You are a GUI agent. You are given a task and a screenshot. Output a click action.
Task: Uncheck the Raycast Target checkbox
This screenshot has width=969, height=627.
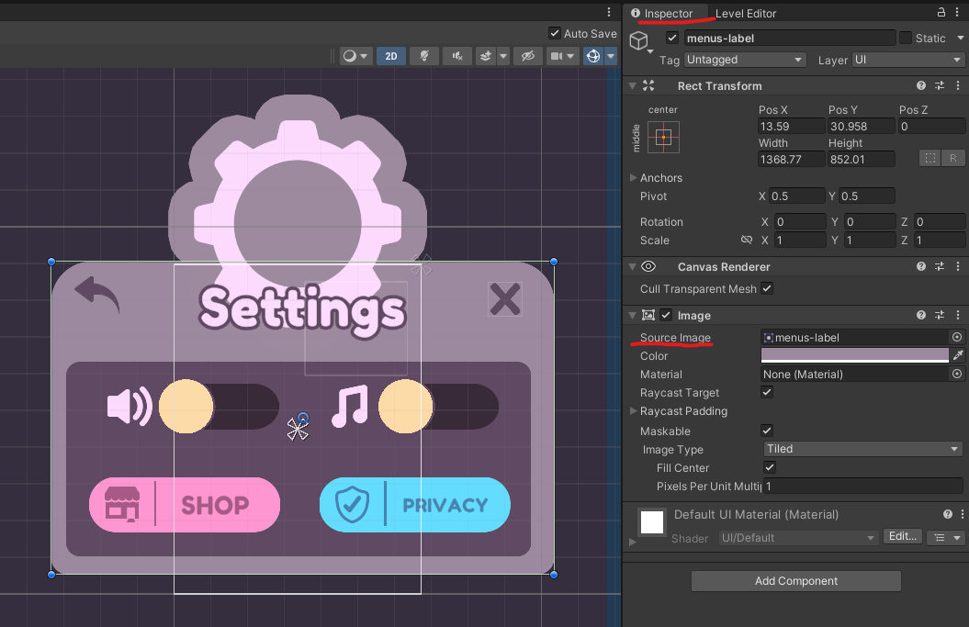[768, 392]
